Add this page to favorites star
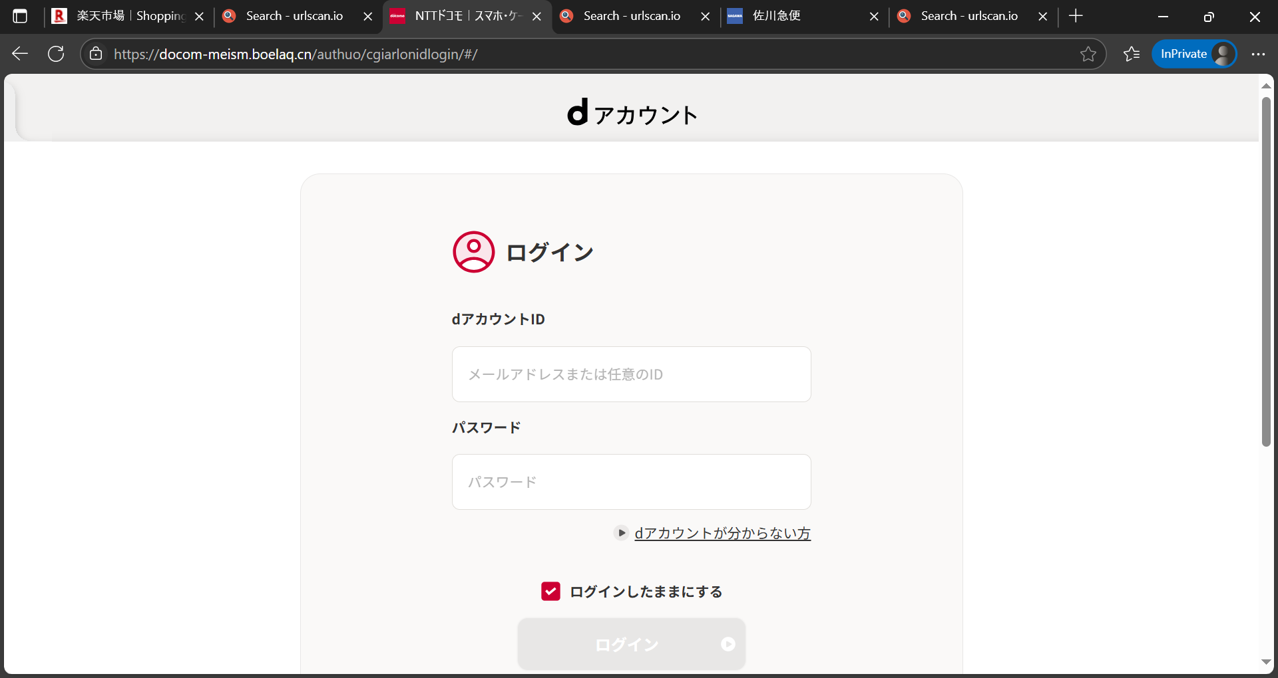Viewport: 1278px width, 678px height. tap(1088, 54)
